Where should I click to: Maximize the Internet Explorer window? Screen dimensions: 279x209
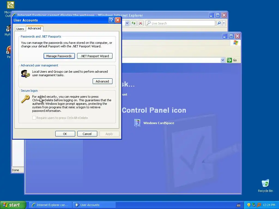coord(218,15)
